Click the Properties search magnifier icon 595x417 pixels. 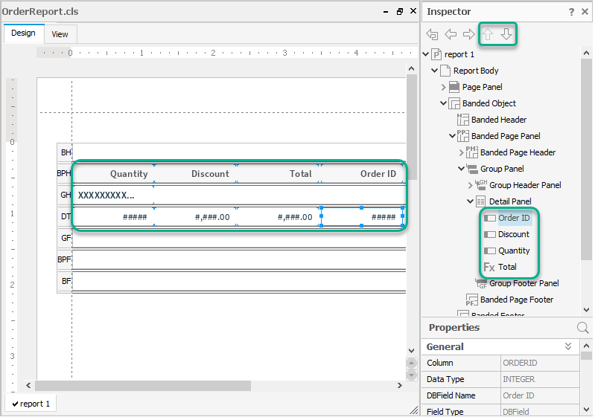click(583, 328)
